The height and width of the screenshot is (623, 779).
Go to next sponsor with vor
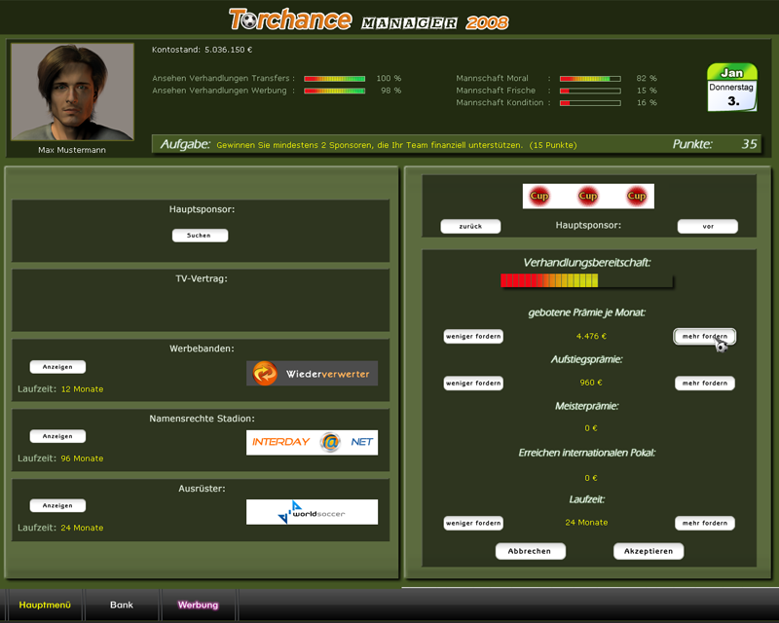(708, 226)
